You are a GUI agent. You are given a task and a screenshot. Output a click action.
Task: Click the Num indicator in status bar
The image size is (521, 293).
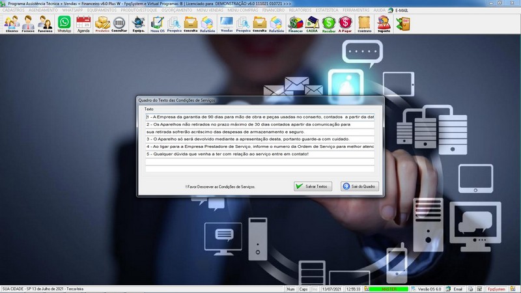point(290,289)
